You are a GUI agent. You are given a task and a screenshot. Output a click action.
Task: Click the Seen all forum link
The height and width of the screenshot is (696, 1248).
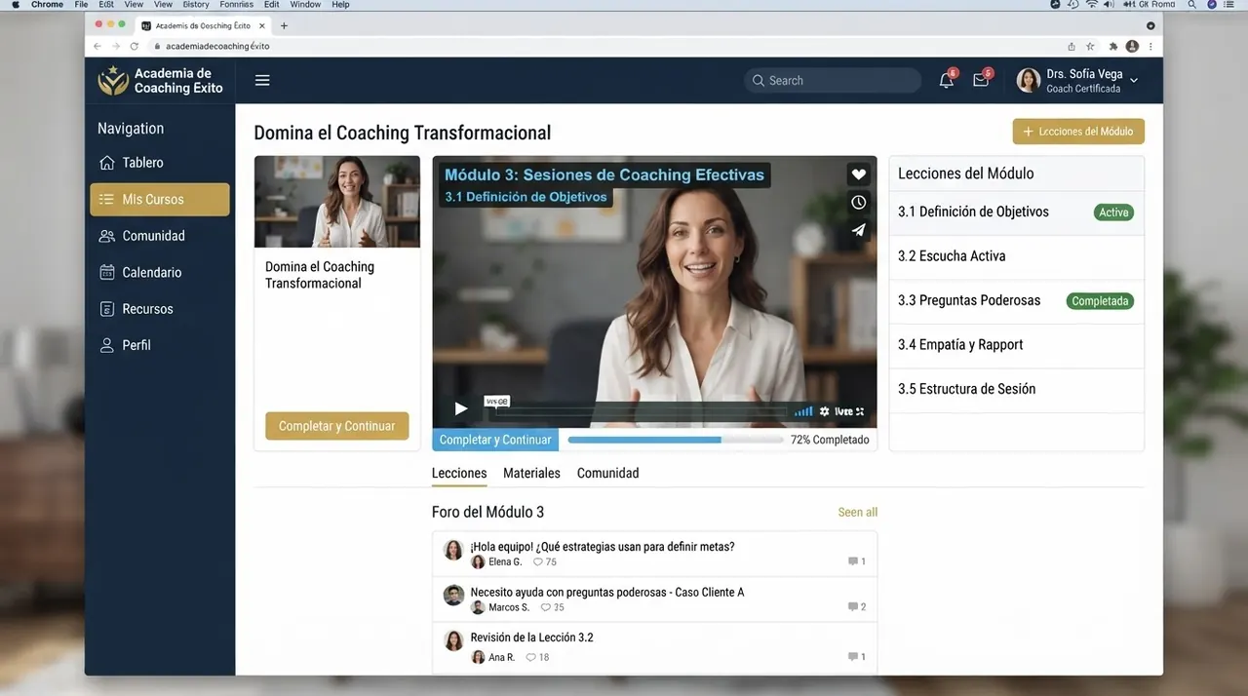point(858,512)
